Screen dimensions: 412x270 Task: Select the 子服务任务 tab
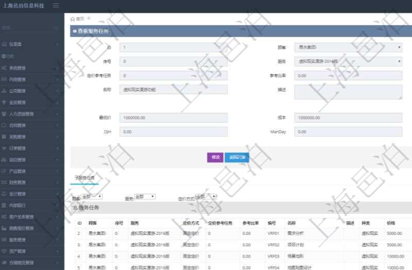(x=84, y=178)
